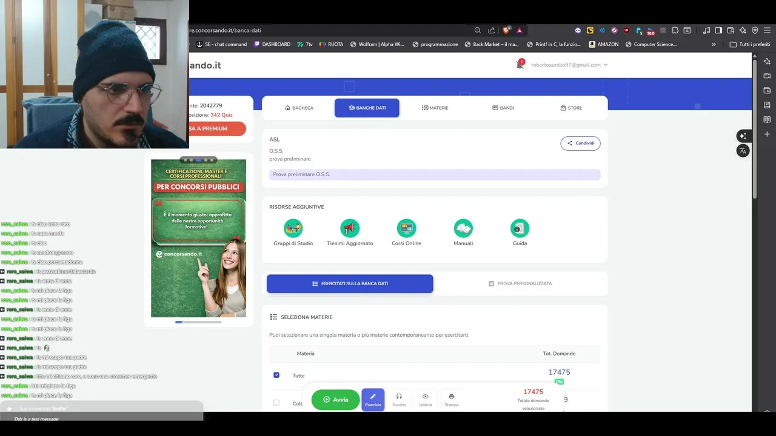Viewport: 776px width, 436px height.
Task: Expand the hidden bookmarks overflow chevron
Action: [714, 44]
